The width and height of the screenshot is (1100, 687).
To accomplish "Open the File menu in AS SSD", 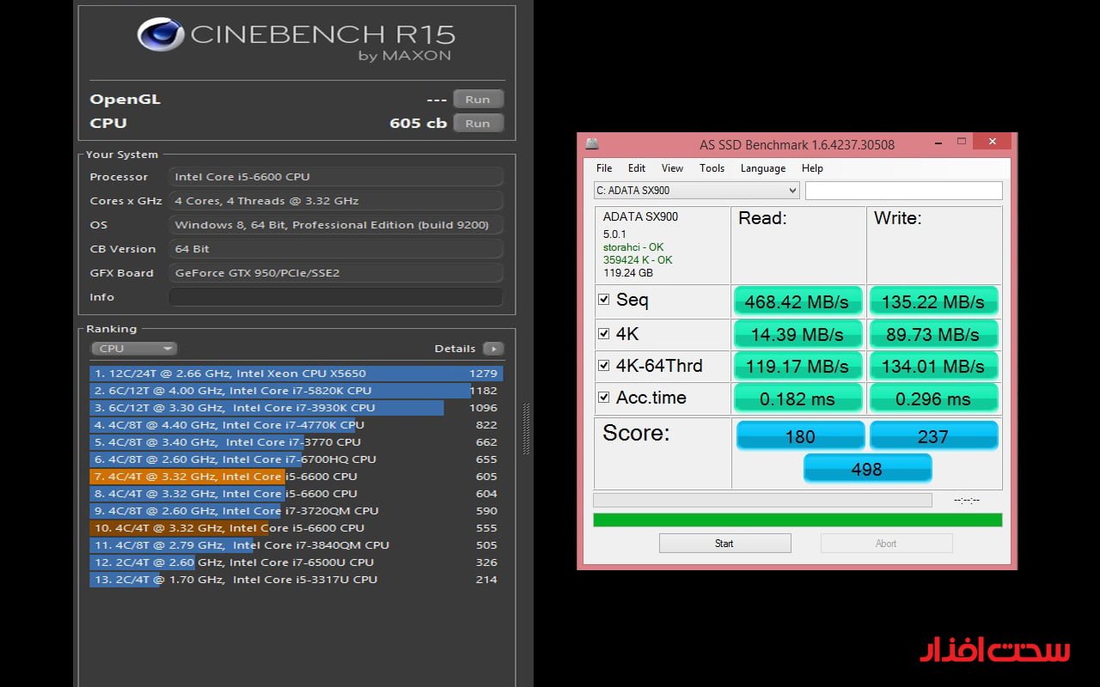I will 604,168.
